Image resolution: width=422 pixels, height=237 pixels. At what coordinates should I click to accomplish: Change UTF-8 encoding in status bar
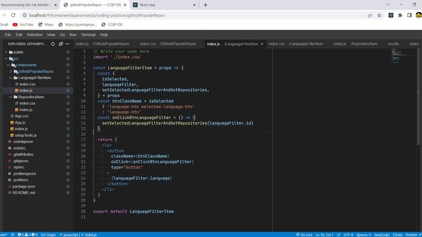click(348, 234)
